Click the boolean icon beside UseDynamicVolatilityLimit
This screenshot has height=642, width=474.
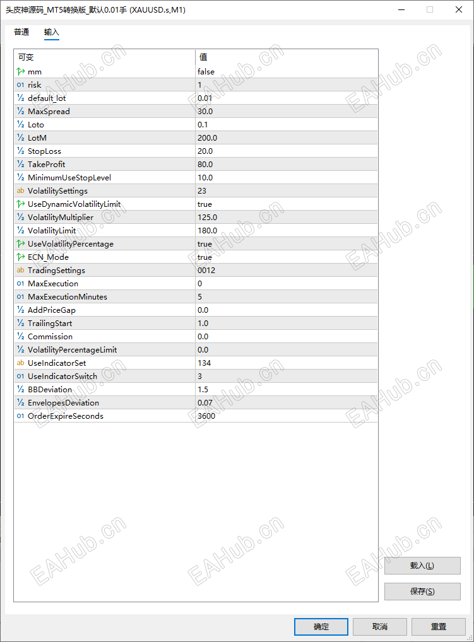click(20, 204)
